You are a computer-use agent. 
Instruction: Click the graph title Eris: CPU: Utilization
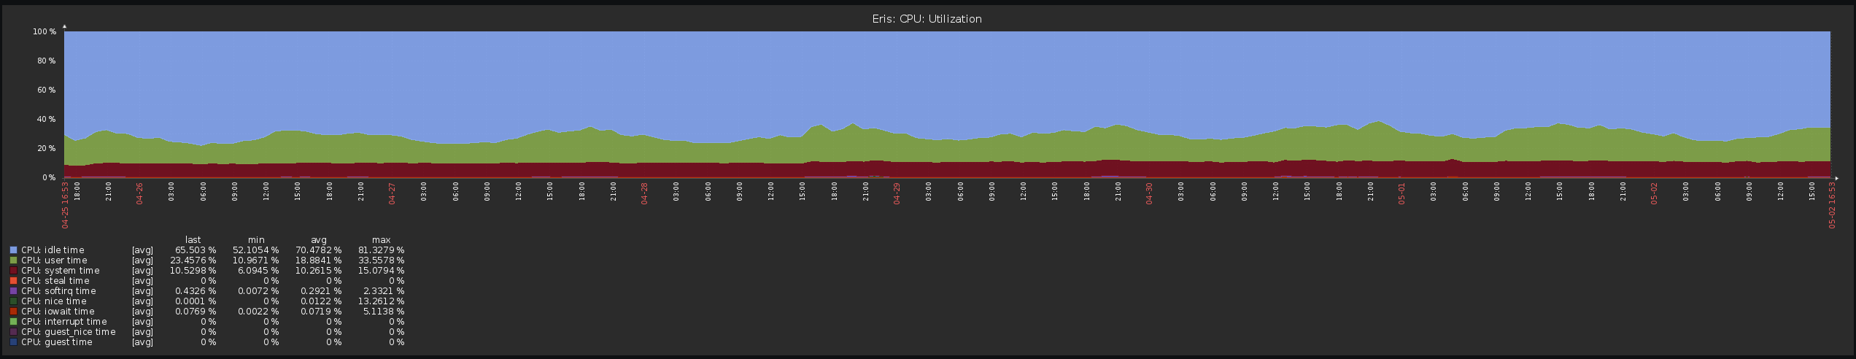click(927, 19)
